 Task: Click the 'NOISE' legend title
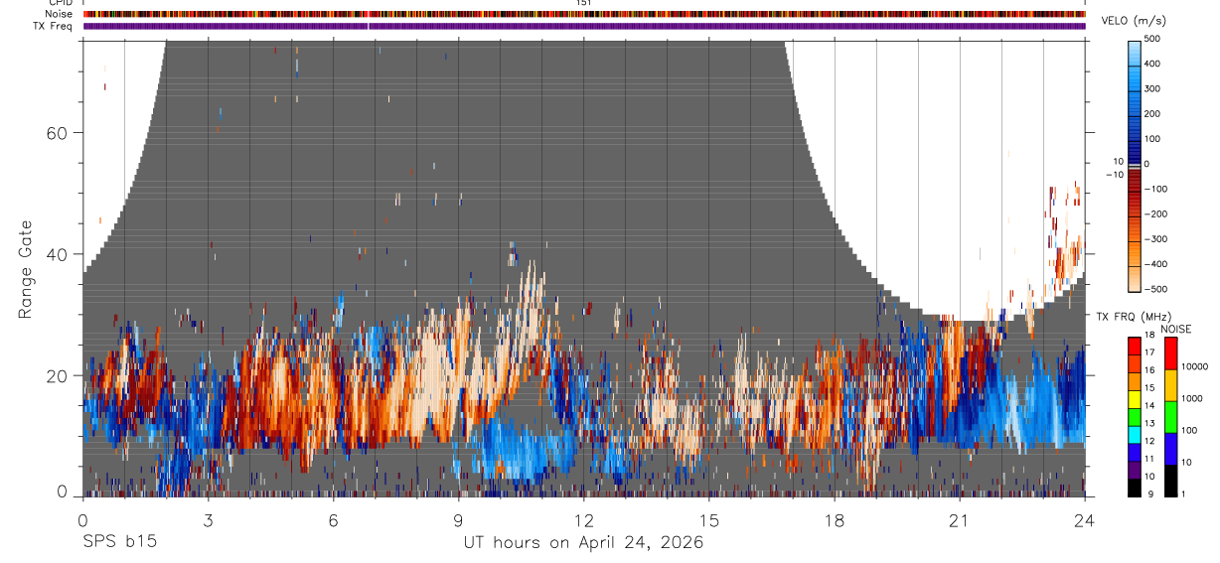(1175, 329)
